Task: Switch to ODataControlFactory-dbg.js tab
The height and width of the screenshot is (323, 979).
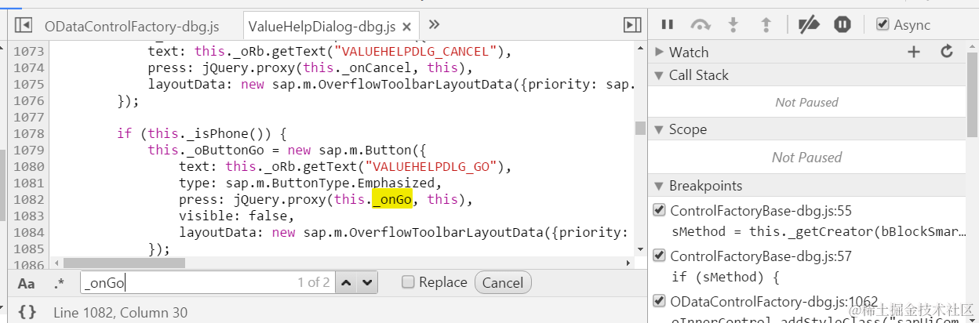Action: pyautogui.click(x=132, y=27)
